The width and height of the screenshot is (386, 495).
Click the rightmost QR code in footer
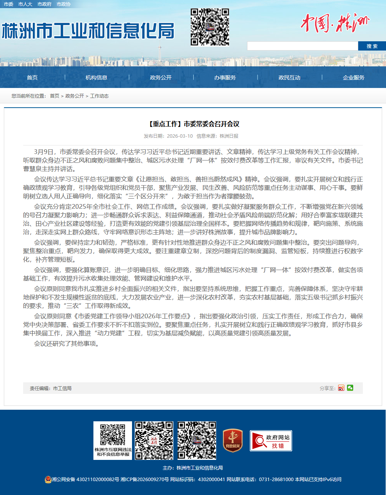(197, 440)
